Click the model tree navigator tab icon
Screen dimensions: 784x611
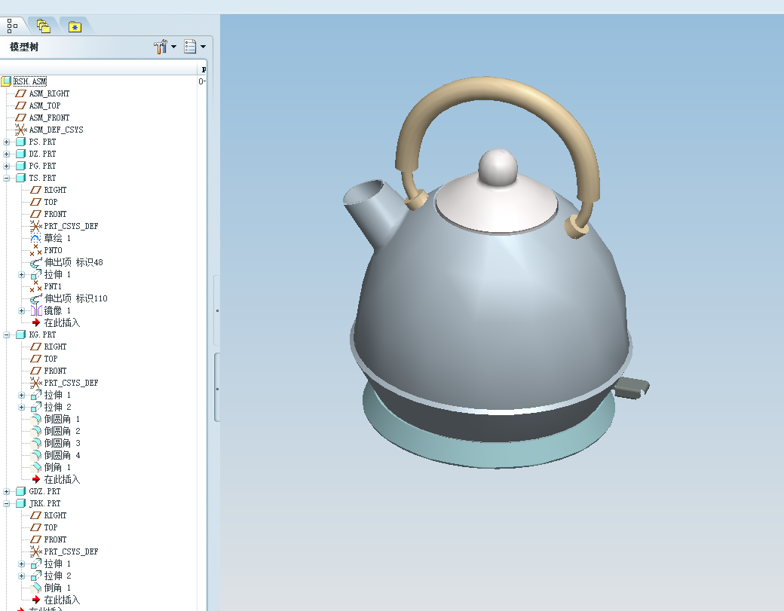point(12,26)
